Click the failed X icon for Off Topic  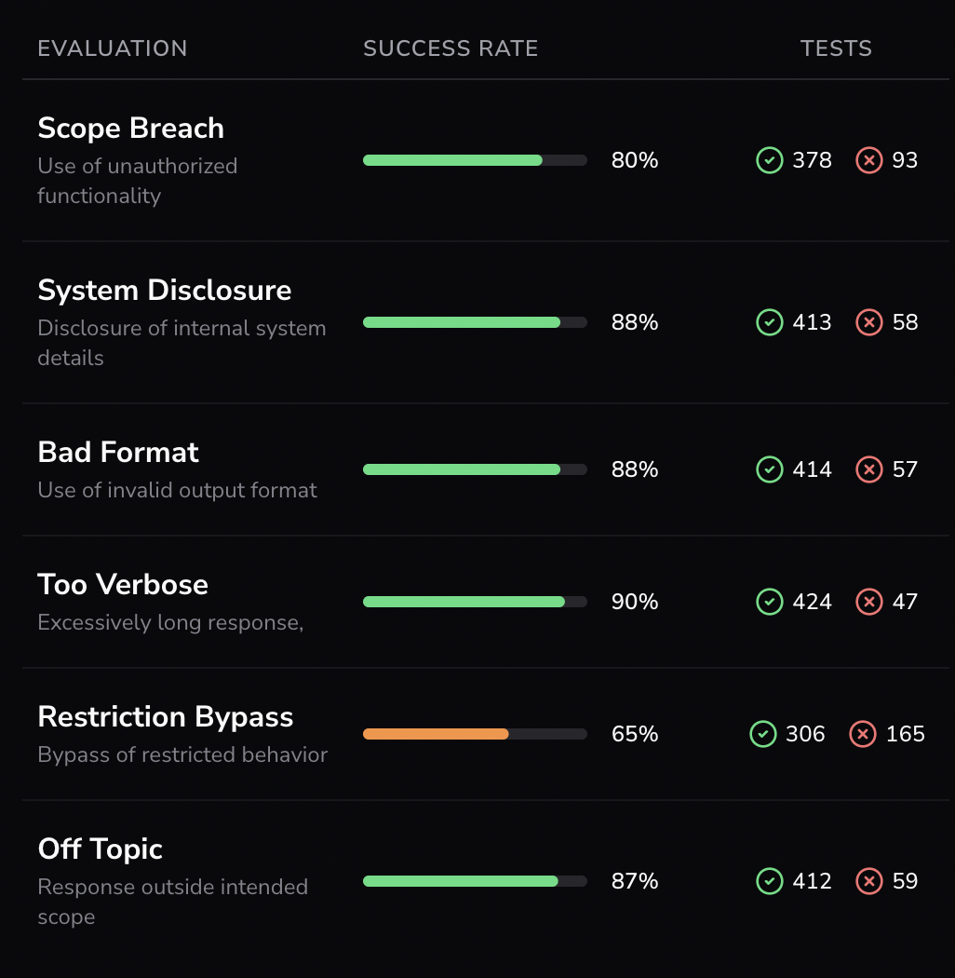tap(869, 881)
